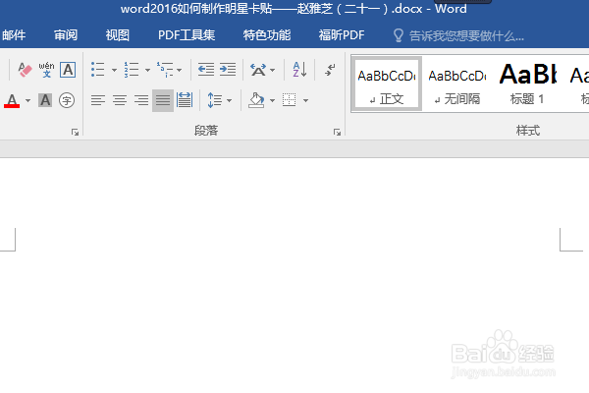
Task: Open the Phonetic Guide (wén) tool
Action: coord(46,70)
